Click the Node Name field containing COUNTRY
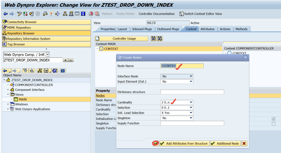Screen dimensions: 281x153 pyautogui.click(x=182, y=66)
